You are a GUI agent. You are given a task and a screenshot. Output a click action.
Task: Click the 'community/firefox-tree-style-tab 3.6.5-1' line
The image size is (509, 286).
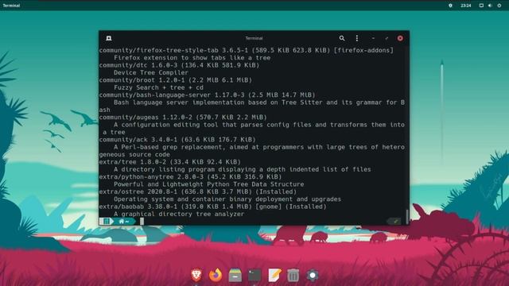click(246, 50)
